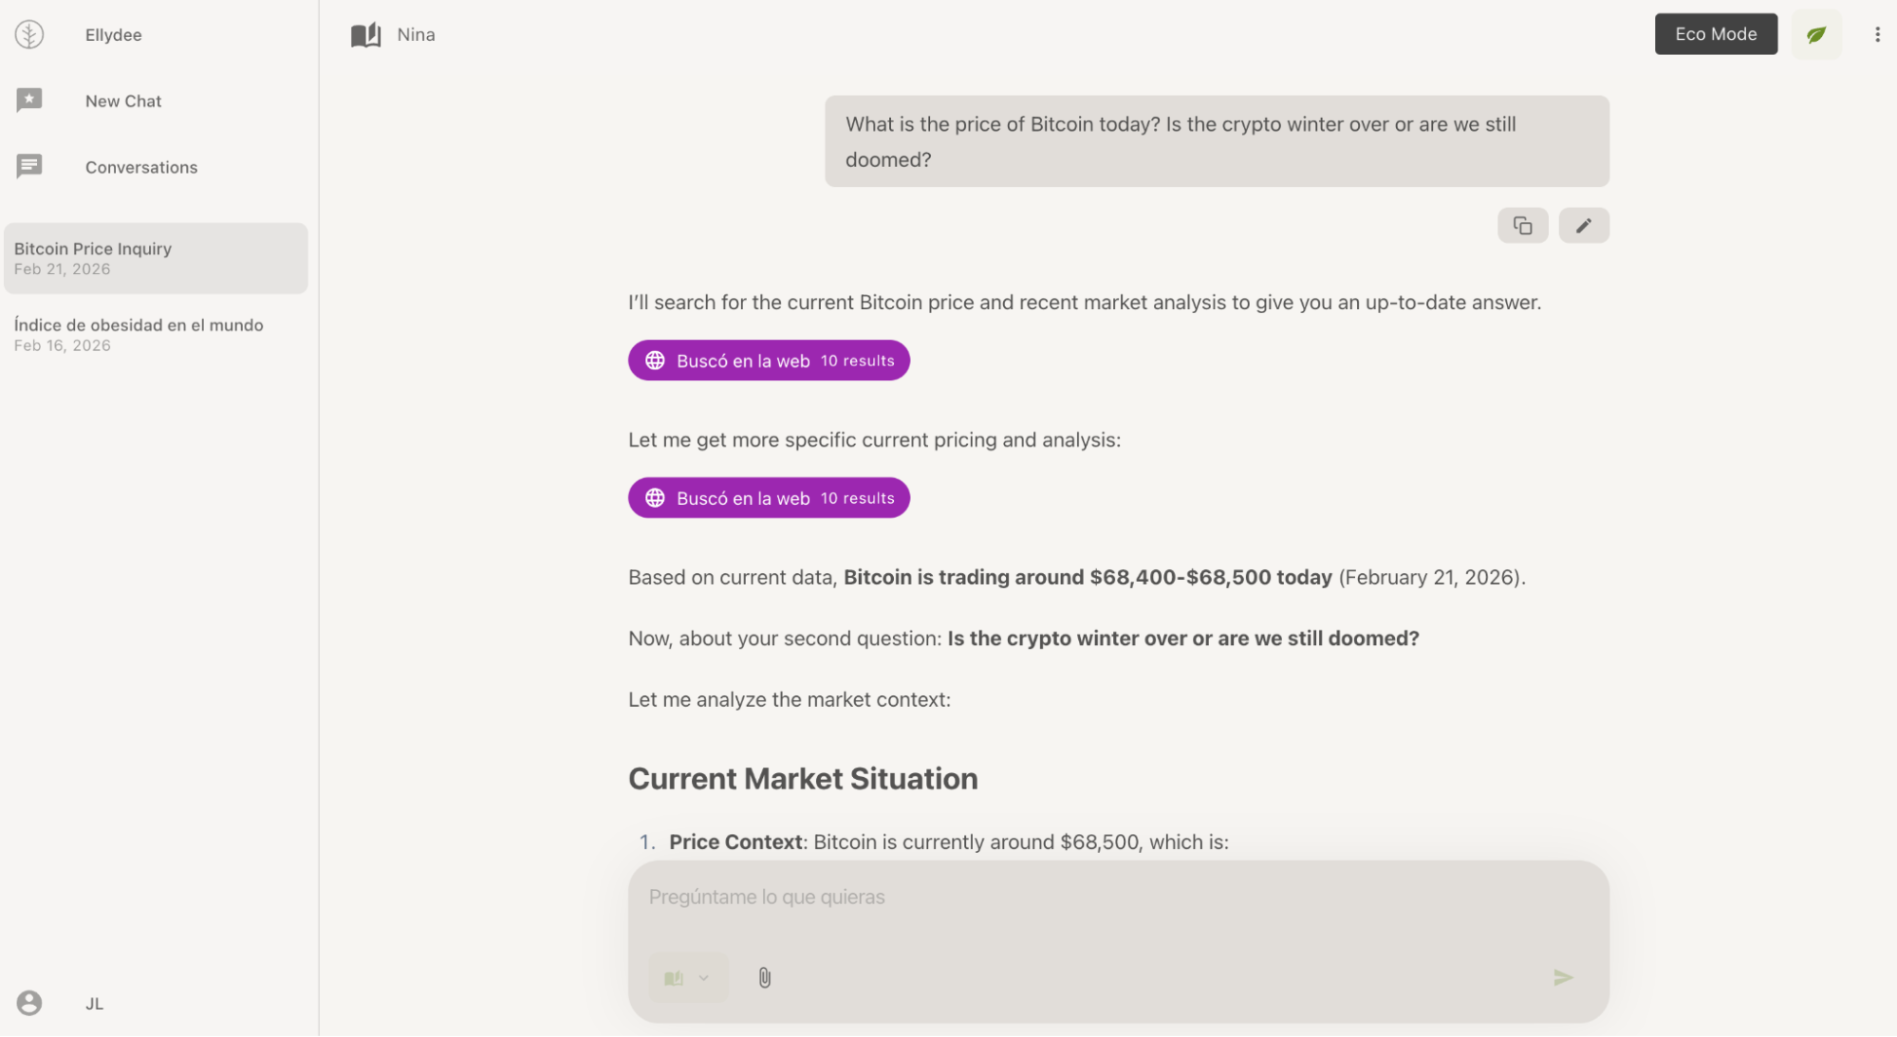This screenshot has width=1897, height=1037.
Task: Expand the model selector dropdown in input box
Action: click(688, 977)
